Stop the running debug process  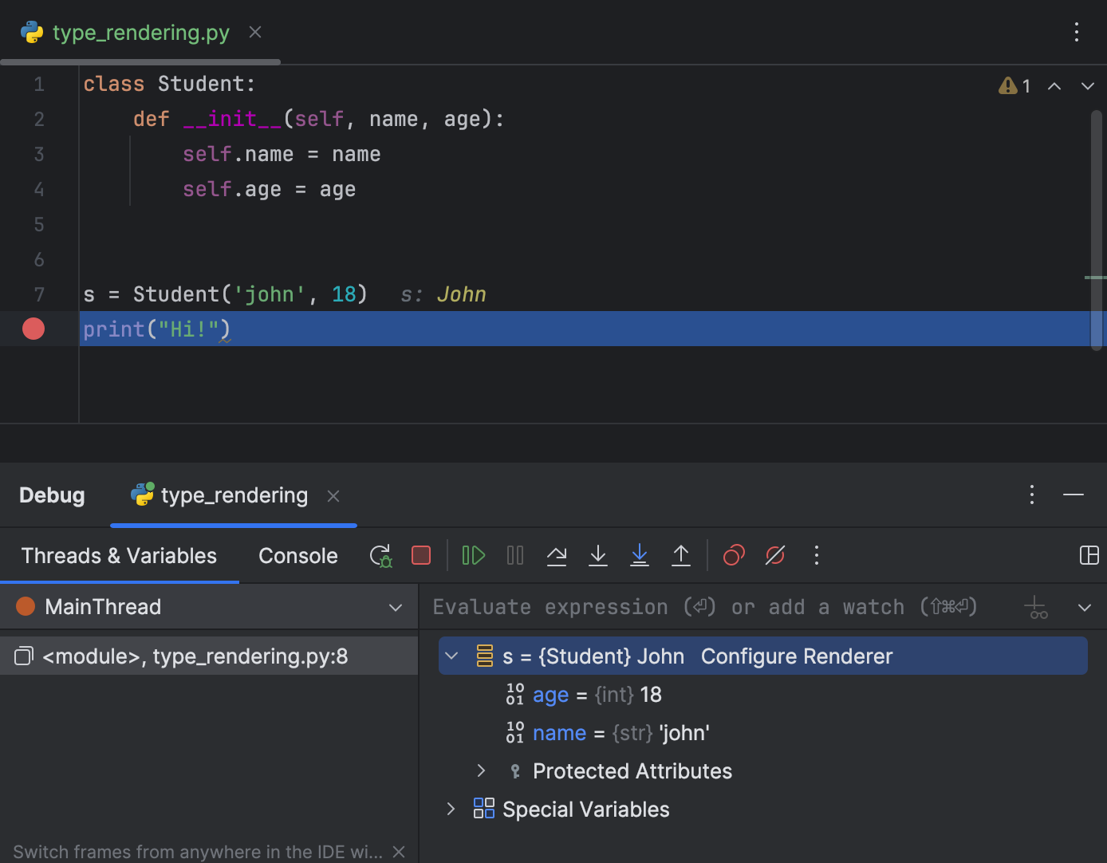click(421, 555)
